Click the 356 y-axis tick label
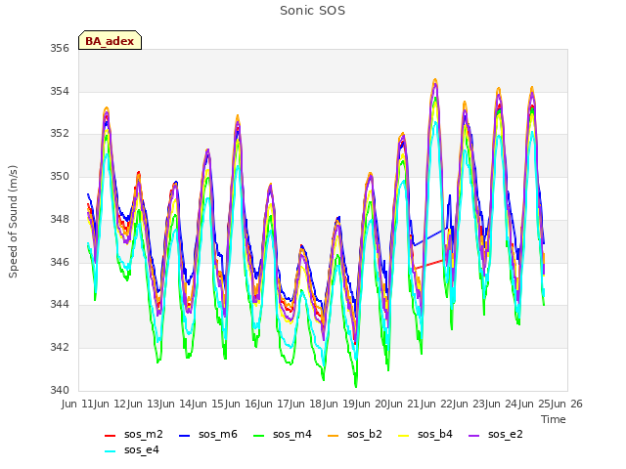The height and width of the screenshot is (469, 626). point(60,48)
